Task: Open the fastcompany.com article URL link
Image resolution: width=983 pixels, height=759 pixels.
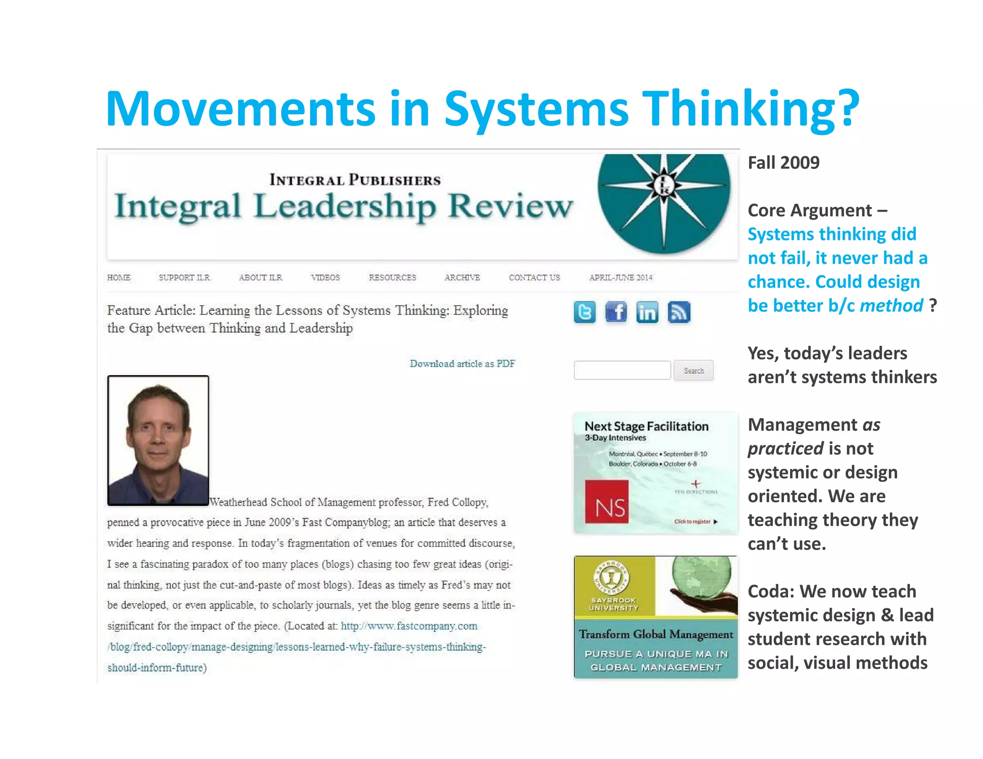Action: click(x=297, y=647)
